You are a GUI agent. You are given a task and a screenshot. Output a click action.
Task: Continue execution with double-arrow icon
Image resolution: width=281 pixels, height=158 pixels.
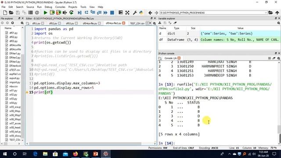105,13
